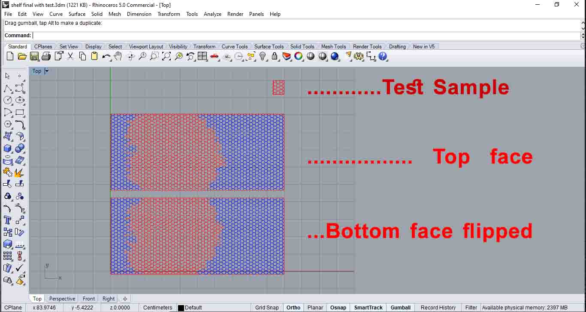
Task: Open a file with the folder icon
Action: pos(22,56)
